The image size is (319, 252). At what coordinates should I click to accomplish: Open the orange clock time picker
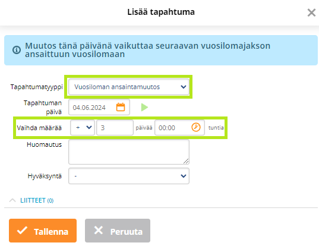(196, 127)
